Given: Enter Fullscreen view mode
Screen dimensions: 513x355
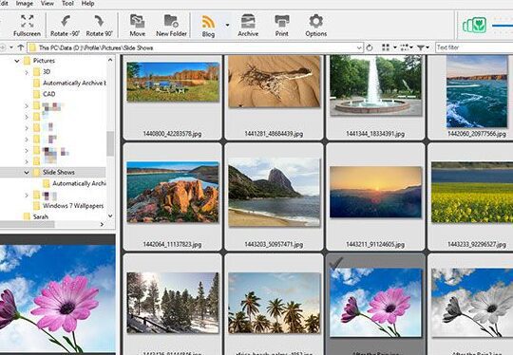Looking at the screenshot, I should click(27, 26).
